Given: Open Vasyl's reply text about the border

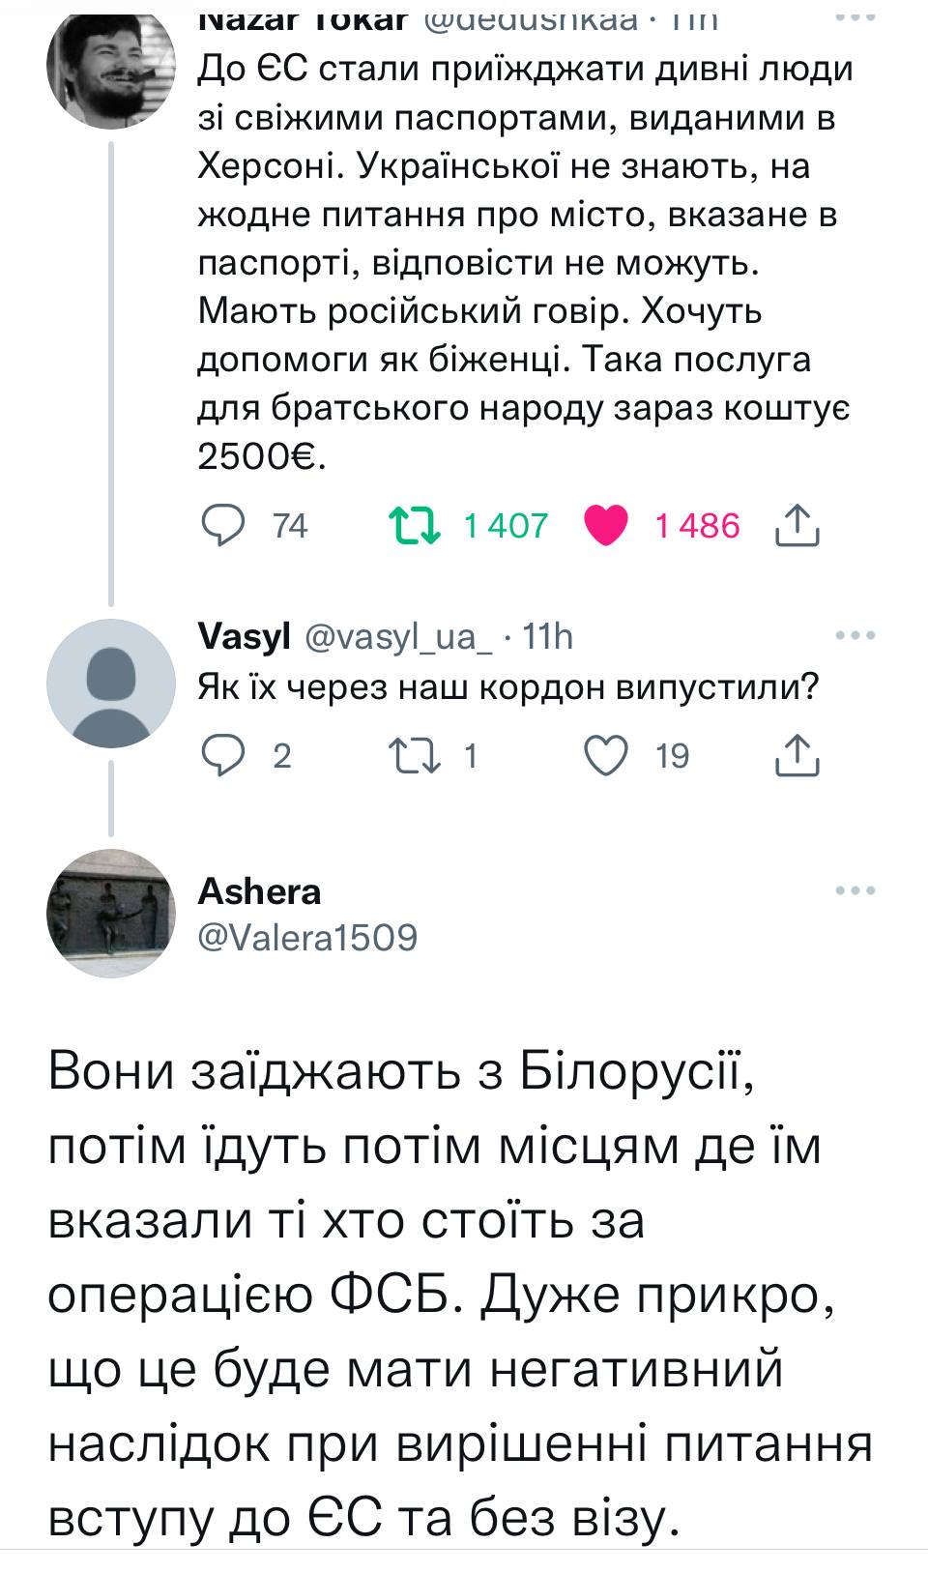Looking at the screenshot, I should point(508,686).
